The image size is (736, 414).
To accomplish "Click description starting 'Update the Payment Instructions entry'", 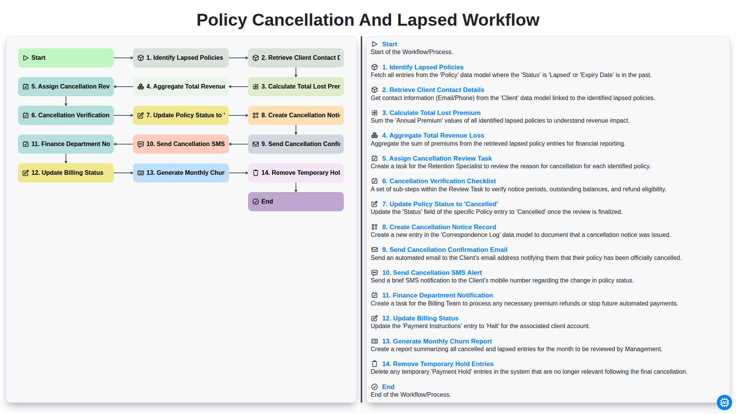I will (x=480, y=326).
